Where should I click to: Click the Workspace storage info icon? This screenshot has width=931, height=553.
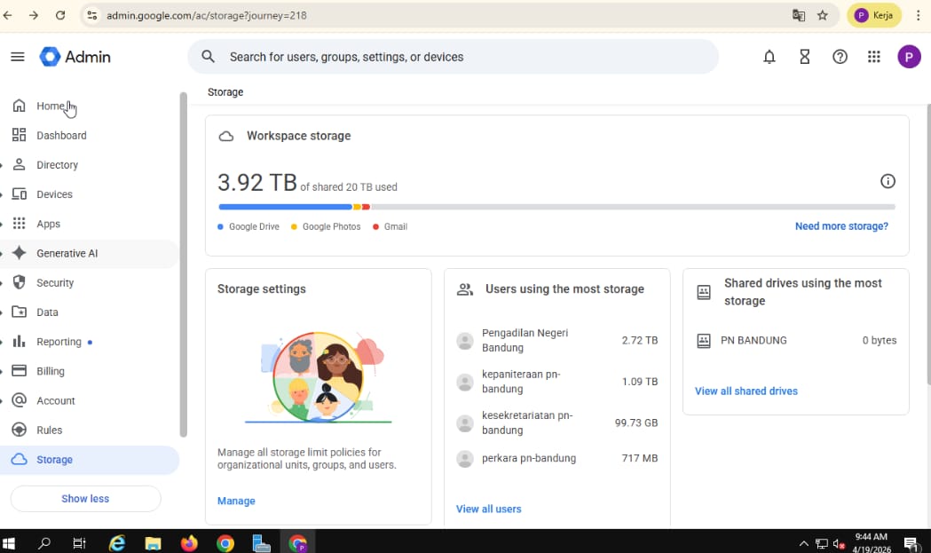[888, 181]
